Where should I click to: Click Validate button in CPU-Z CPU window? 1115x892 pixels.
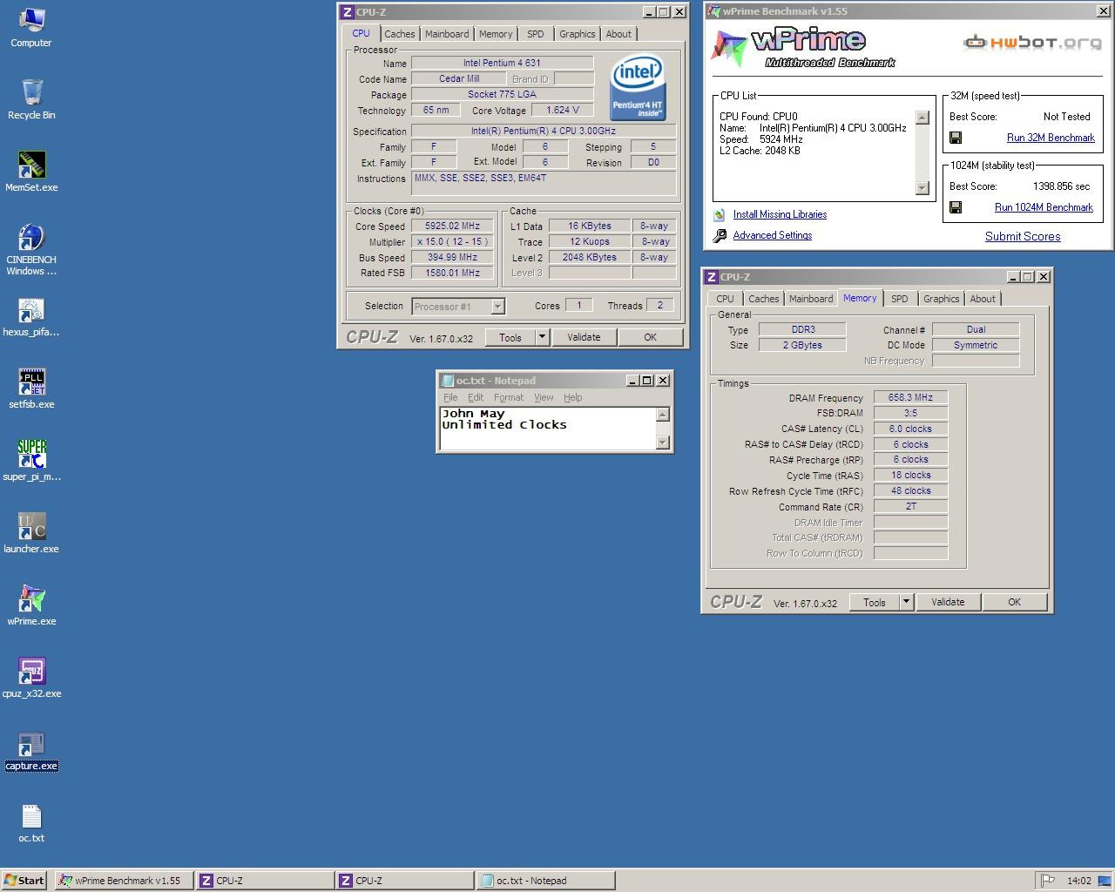[584, 337]
